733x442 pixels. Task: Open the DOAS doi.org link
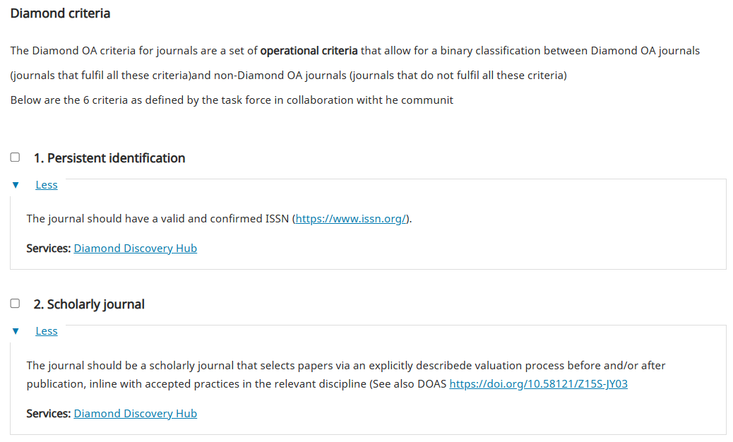coord(538,385)
